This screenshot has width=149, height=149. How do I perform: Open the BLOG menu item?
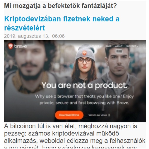pyautogui.click(x=109, y=46)
